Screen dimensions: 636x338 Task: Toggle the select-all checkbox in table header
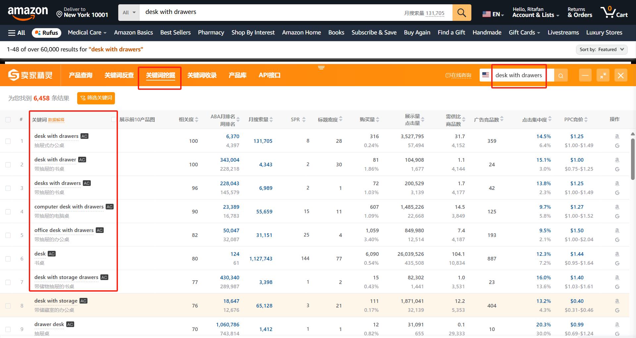click(8, 120)
